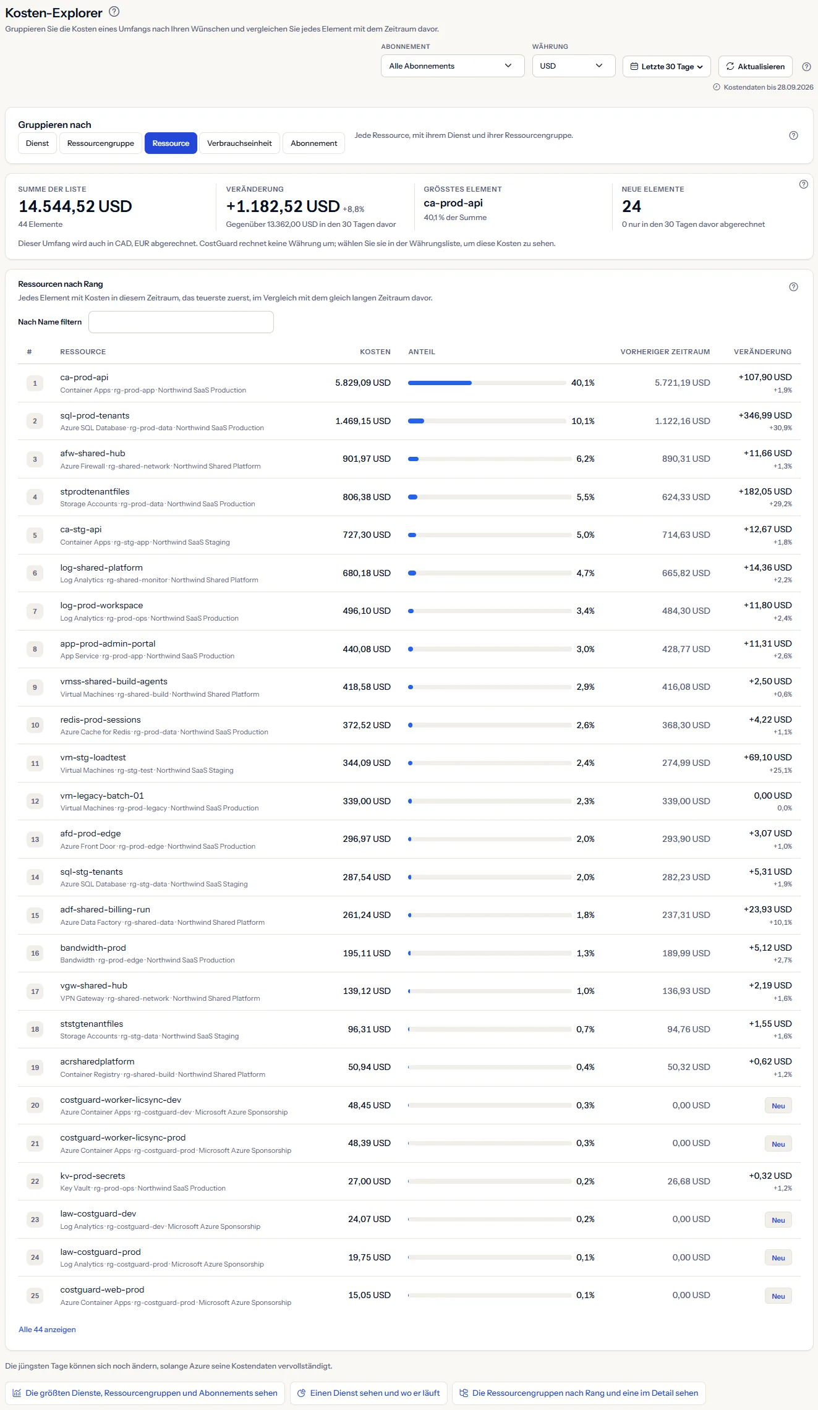
Task: Click rank number 12 badge
Action: [35, 801]
